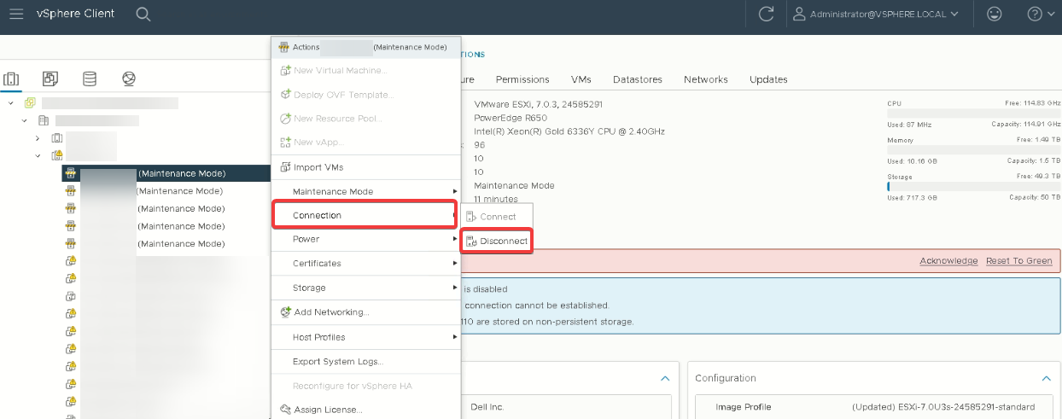Select the third Maintenance Mode host row

[x=166, y=208]
